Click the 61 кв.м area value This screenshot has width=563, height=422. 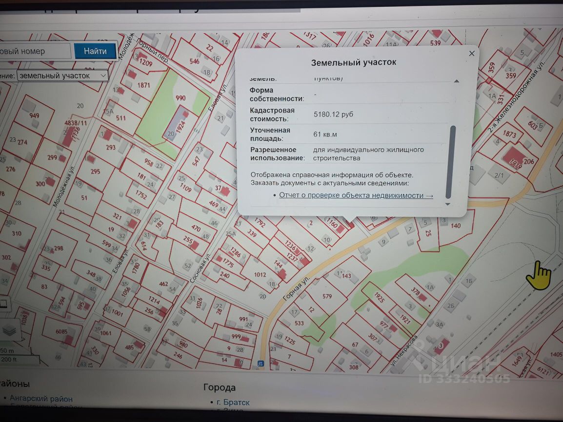(x=325, y=134)
